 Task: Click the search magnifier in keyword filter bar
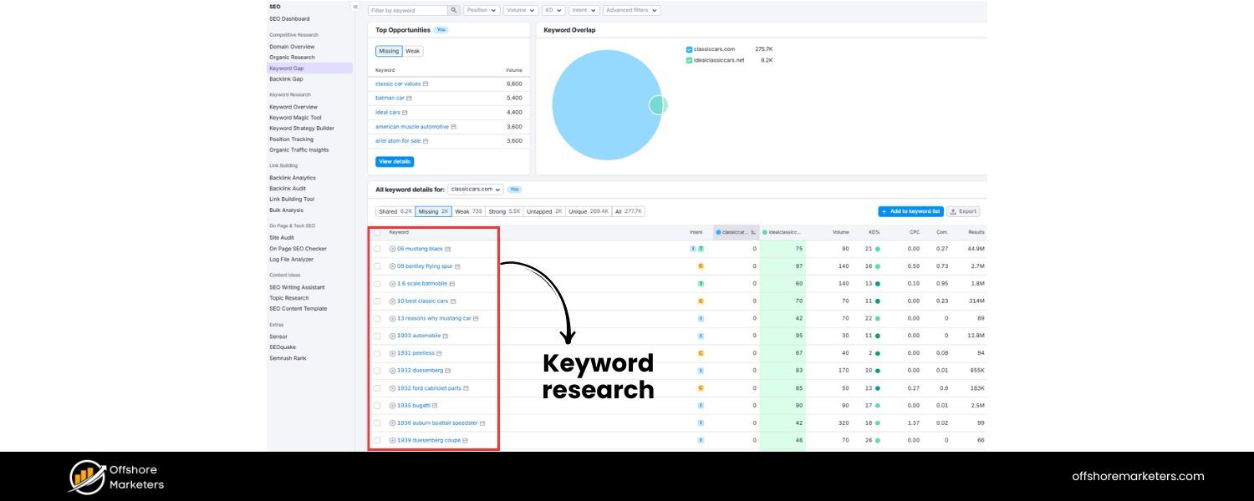click(x=452, y=10)
